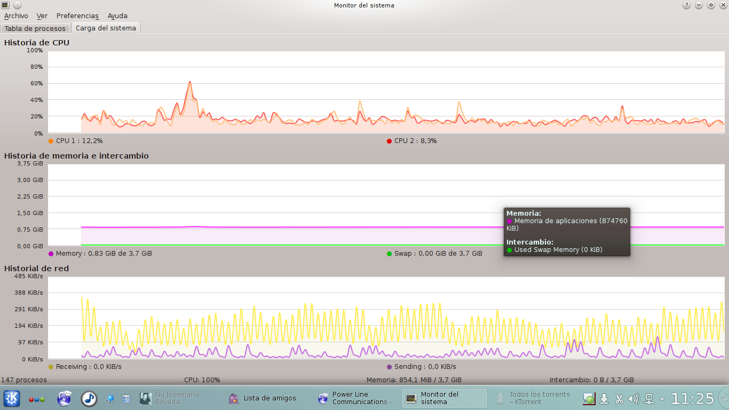Click the CPU 1 : 12,2% label

79,141
